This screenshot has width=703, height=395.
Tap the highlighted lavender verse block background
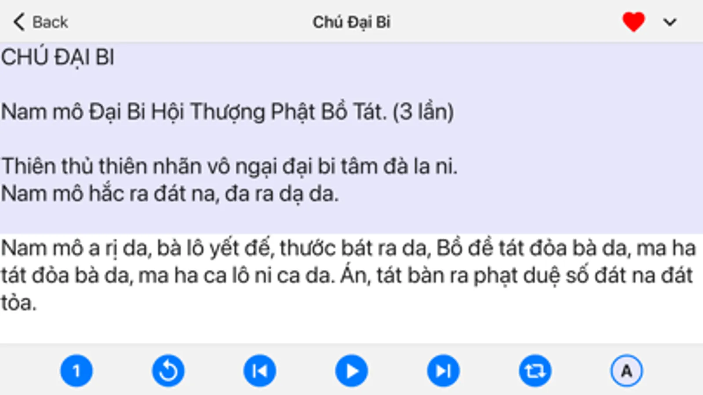351,138
